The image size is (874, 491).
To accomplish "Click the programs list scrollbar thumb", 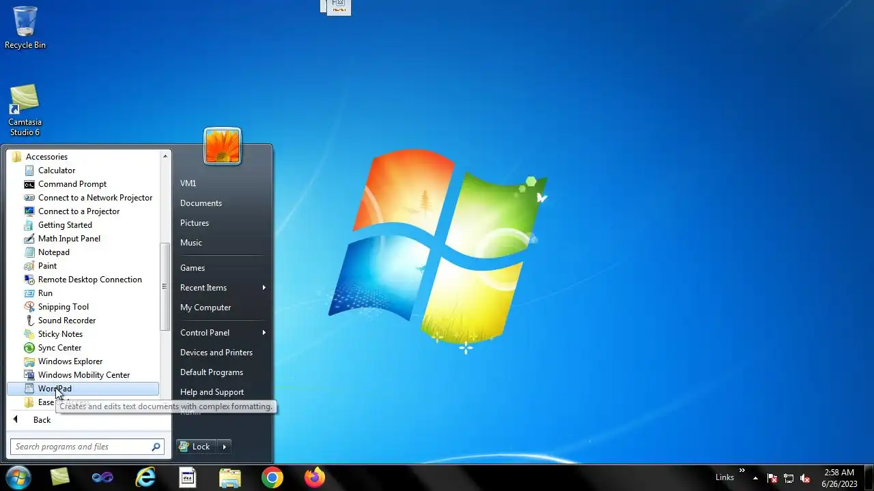I will 165,286.
